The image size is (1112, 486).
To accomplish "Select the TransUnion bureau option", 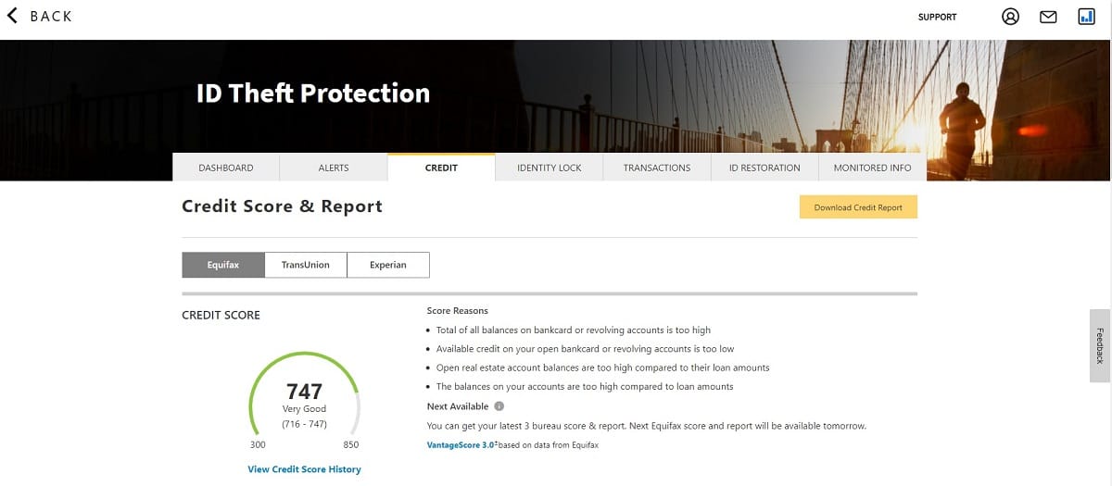I will [x=305, y=265].
